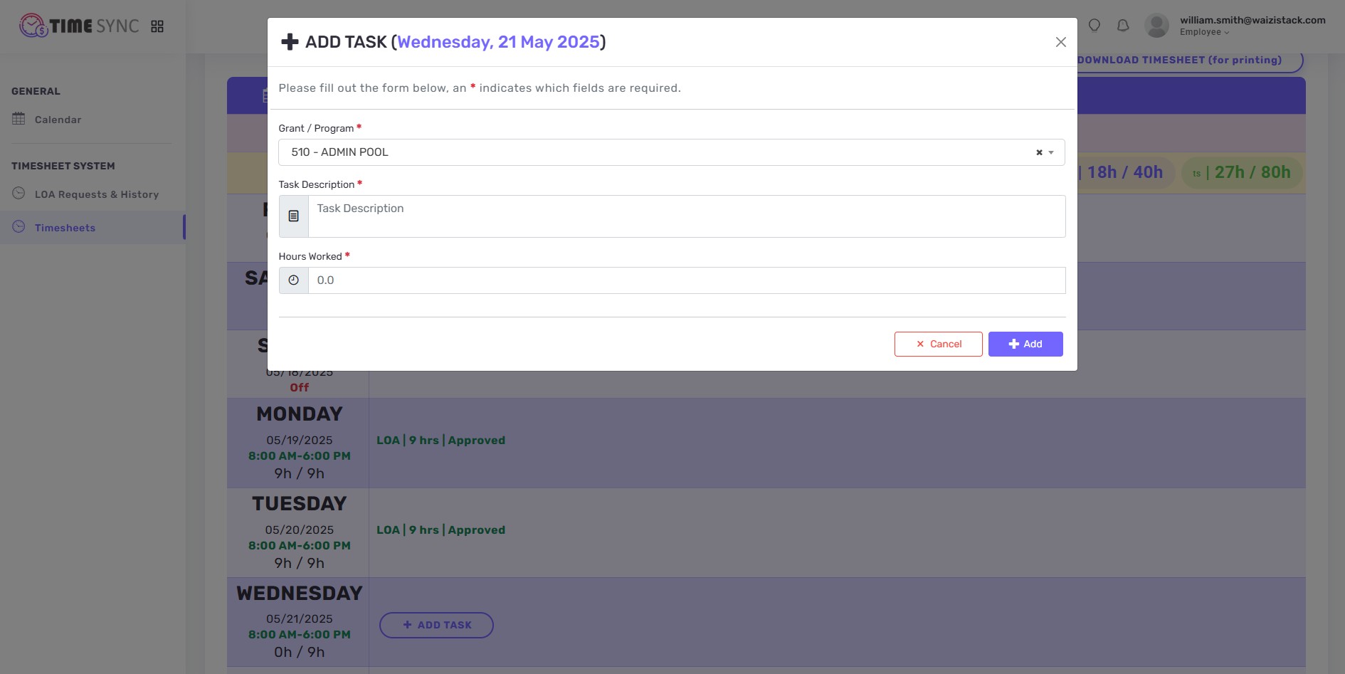Select Timesheets in the sidebar
Screen dimensions: 1345x674
point(65,227)
